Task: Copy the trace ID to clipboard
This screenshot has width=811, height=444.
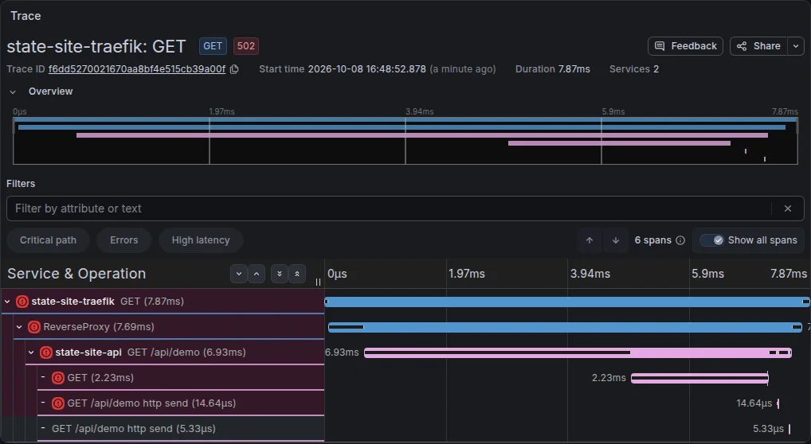Action: [234, 69]
